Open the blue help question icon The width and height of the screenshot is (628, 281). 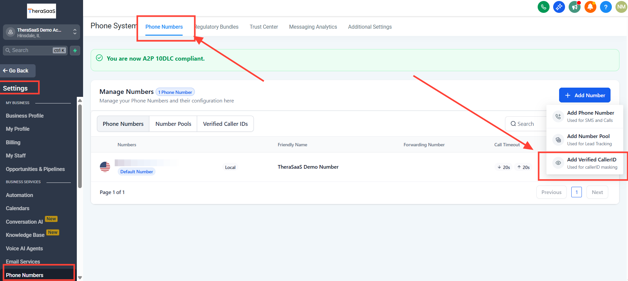[x=606, y=7]
